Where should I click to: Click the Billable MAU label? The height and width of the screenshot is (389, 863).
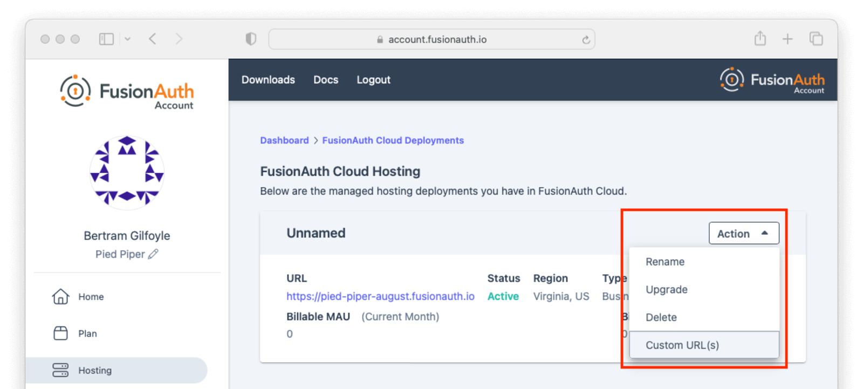[x=318, y=317]
